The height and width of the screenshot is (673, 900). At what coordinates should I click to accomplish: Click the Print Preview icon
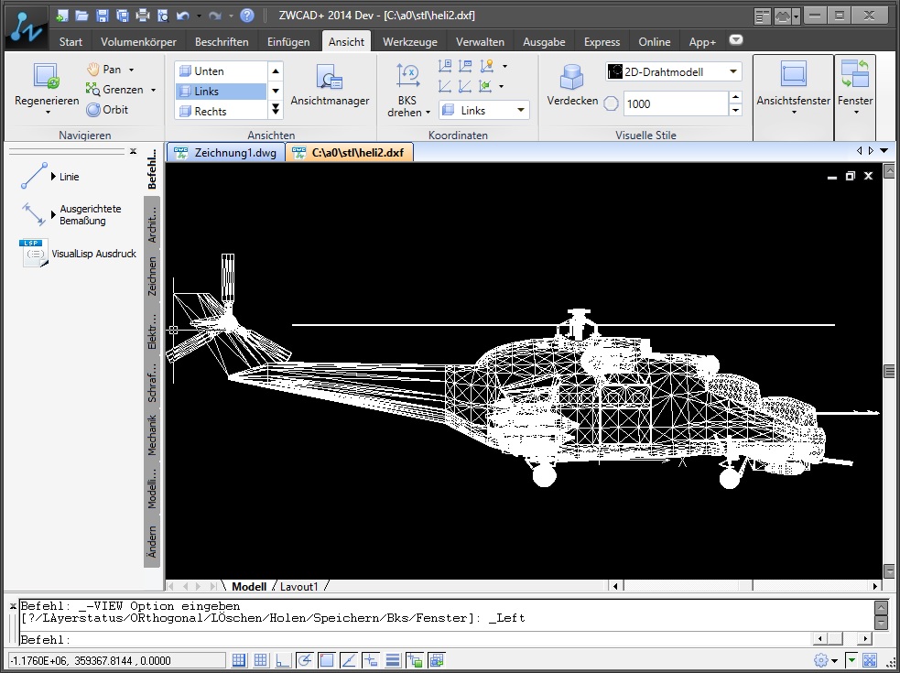pos(163,16)
